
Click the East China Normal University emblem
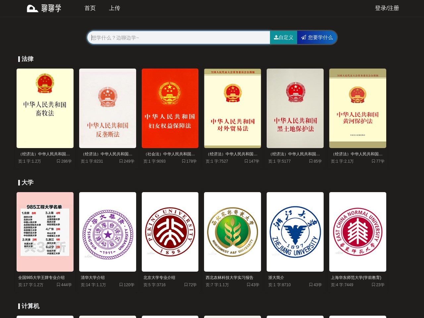[x=358, y=232]
